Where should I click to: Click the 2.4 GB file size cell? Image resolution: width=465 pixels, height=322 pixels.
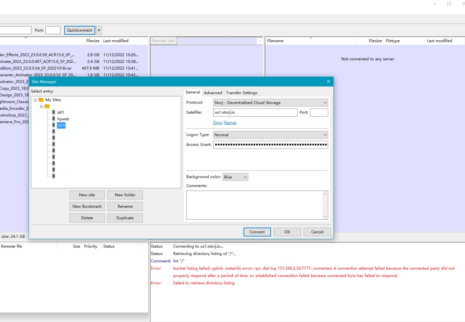coord(93,61)
